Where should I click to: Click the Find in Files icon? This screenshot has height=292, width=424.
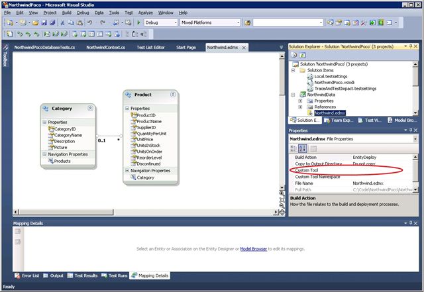point(247,23)
